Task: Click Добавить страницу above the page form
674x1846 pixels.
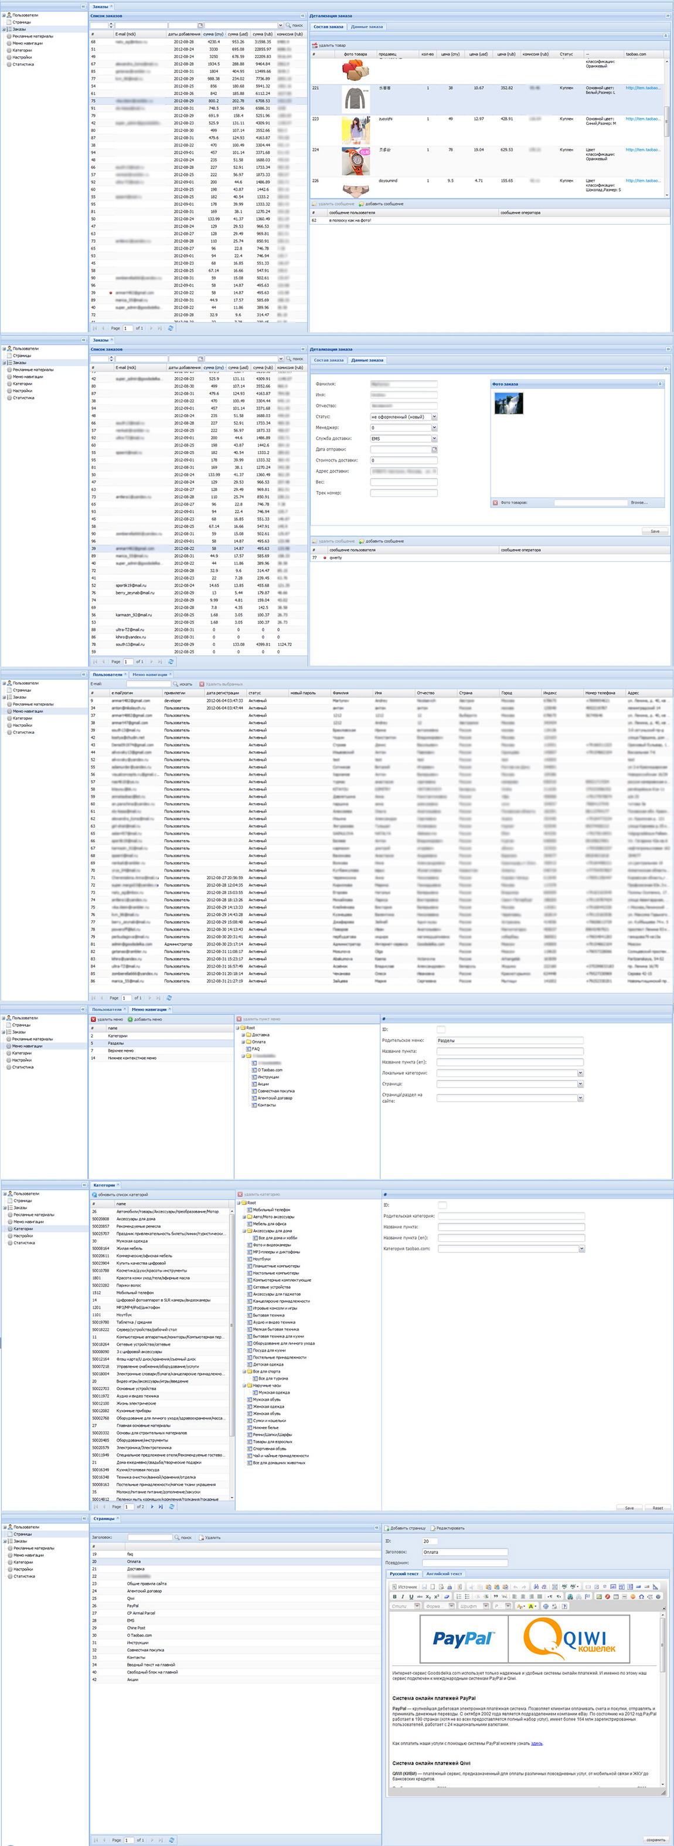Action: point(406,1529)
